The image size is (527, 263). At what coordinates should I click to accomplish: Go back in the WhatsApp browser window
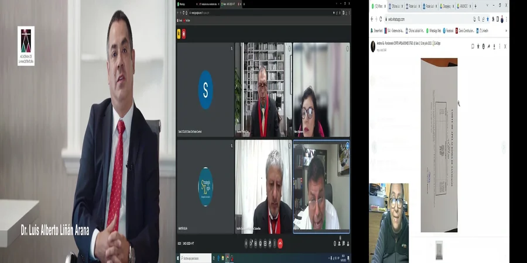(372, 19)
